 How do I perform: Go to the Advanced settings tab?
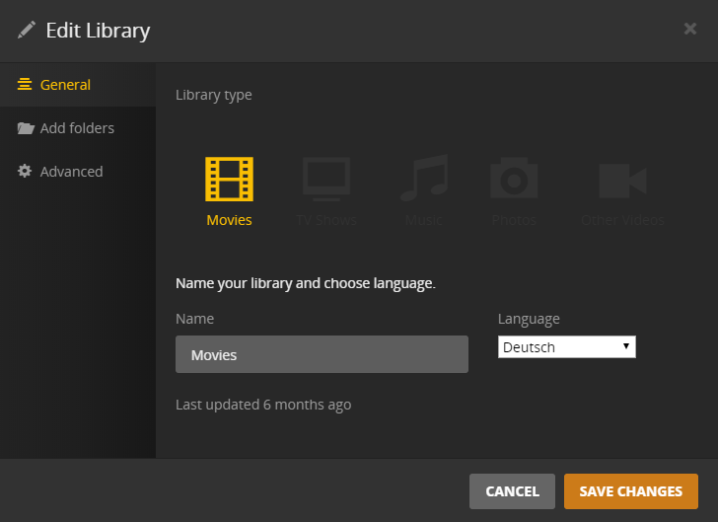(x=71, y=172)
